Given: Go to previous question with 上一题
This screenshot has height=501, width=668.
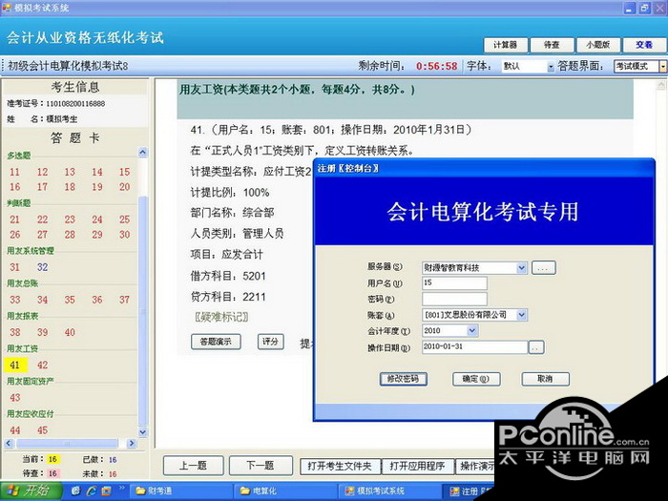Looking at the screenshot, I should click(x=193, y=466).
